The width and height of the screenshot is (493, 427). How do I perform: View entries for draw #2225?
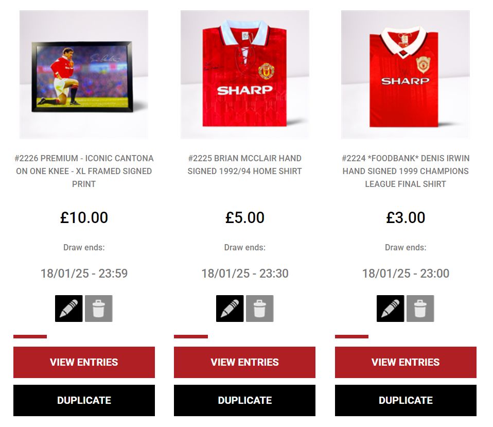point(244,362)
